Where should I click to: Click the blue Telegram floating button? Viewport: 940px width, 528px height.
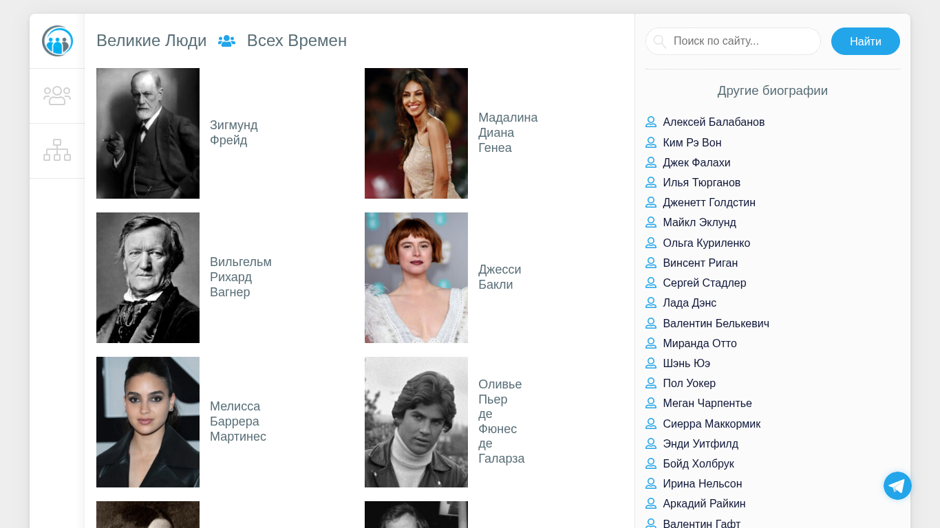pyautogui.click(x=897, y=486)
